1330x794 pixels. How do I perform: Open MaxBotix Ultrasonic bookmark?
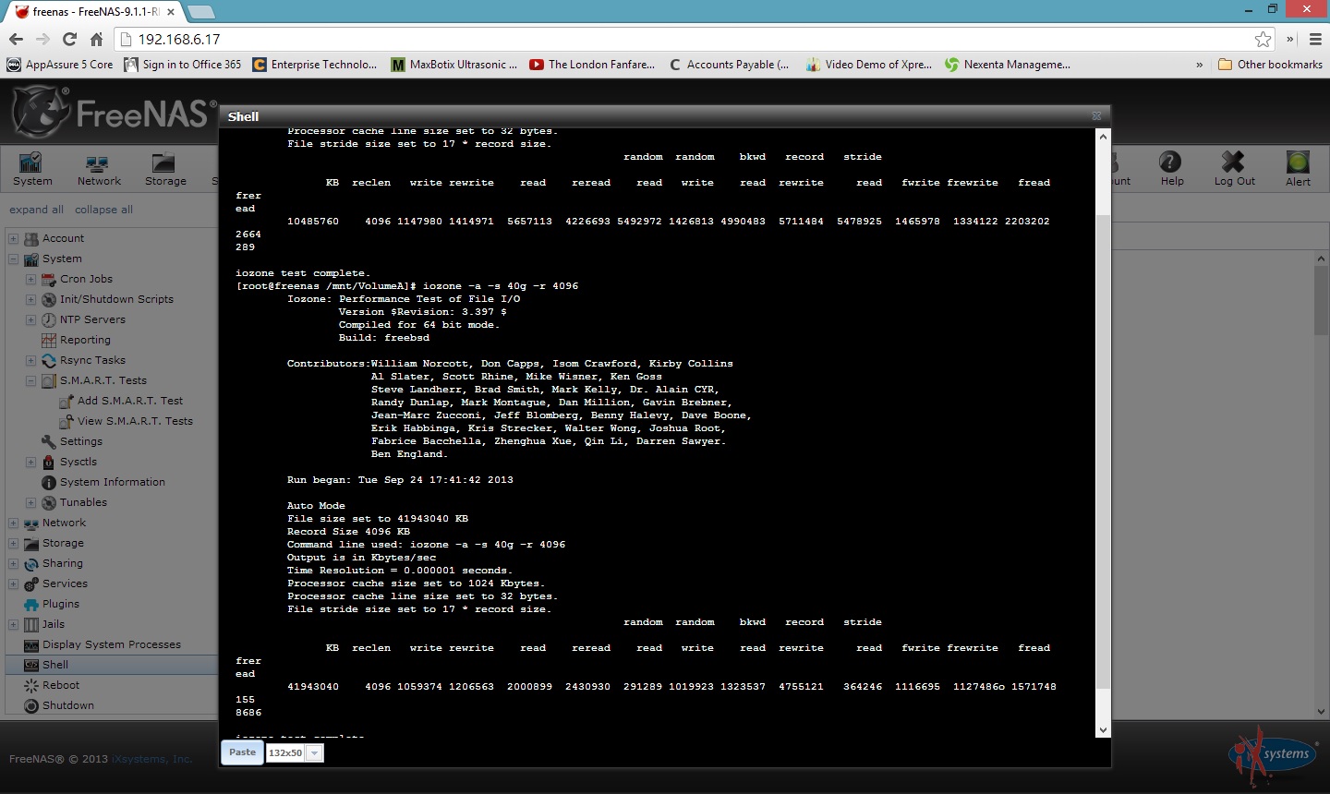(x=453, y=65)
